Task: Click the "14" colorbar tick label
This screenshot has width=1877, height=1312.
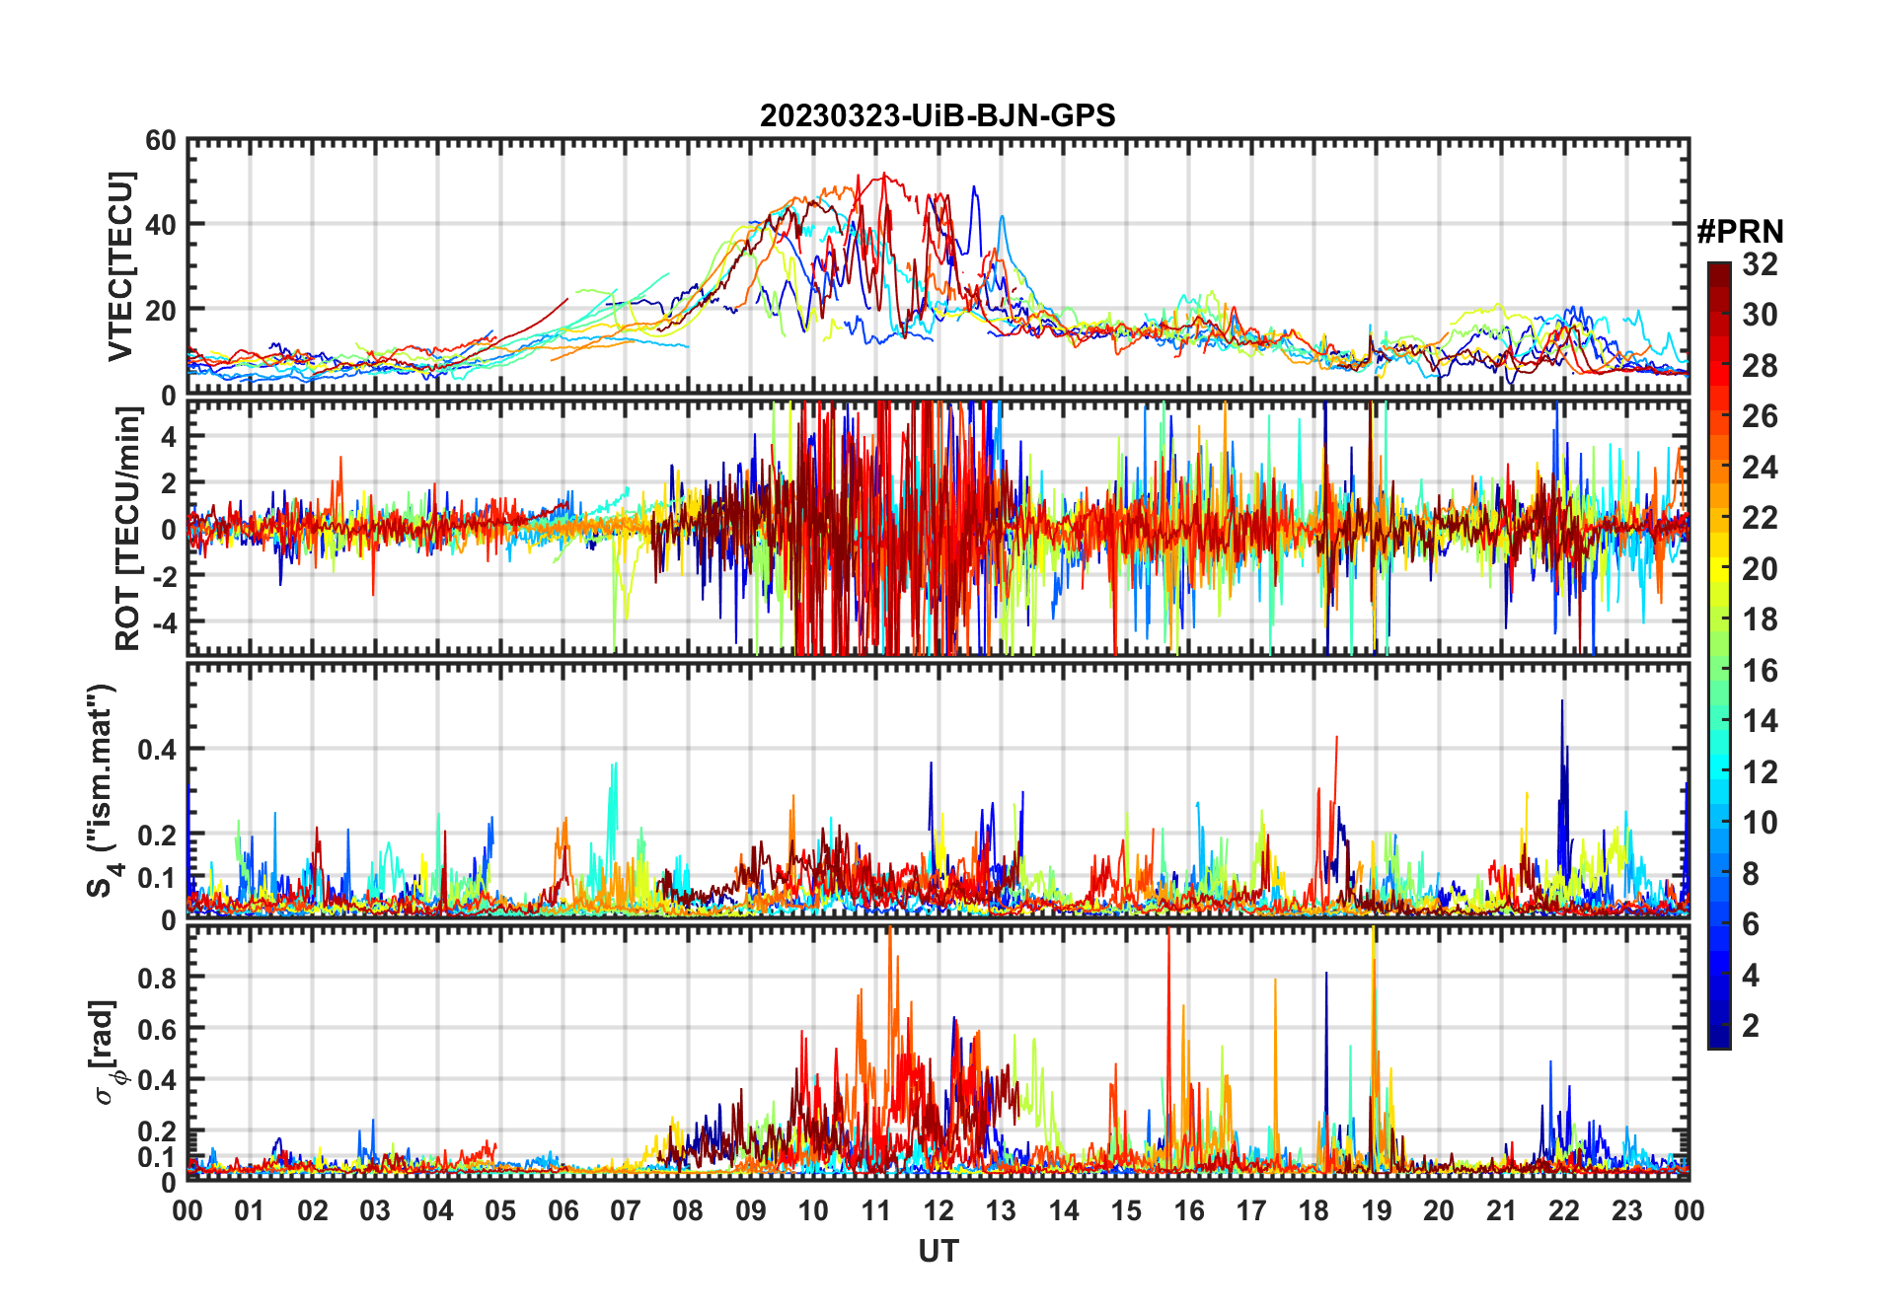Action: click(1760, 721)
